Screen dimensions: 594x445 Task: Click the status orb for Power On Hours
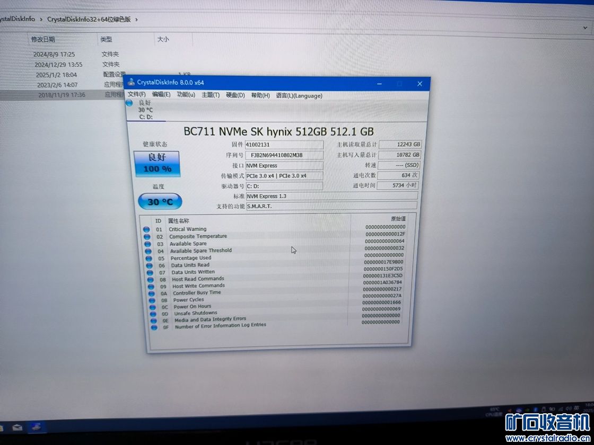pos(153,307)
